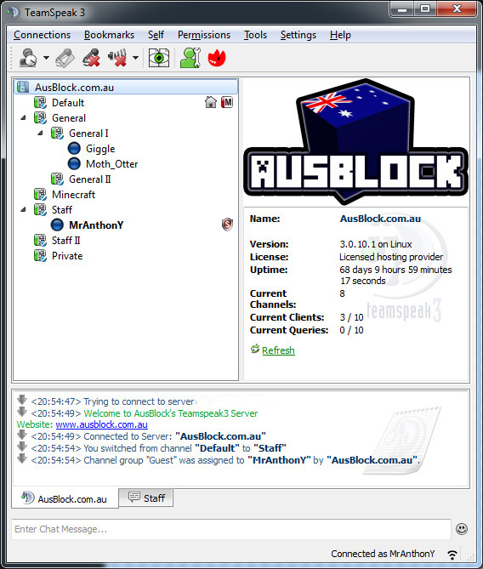Click the blue status dot next to Moth_Otter
Viewport: 483px width, 569px height.
pyautogui.click(x=74, y=163)
